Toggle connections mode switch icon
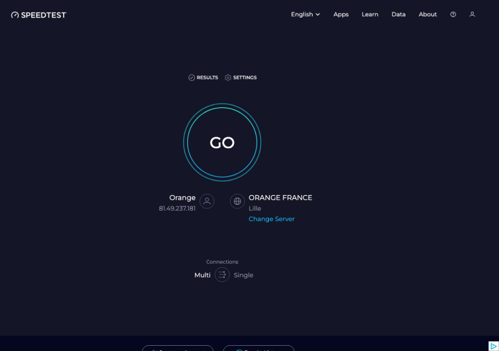Image resolution: width=499 pixels, height=351 pixels. 222,274
